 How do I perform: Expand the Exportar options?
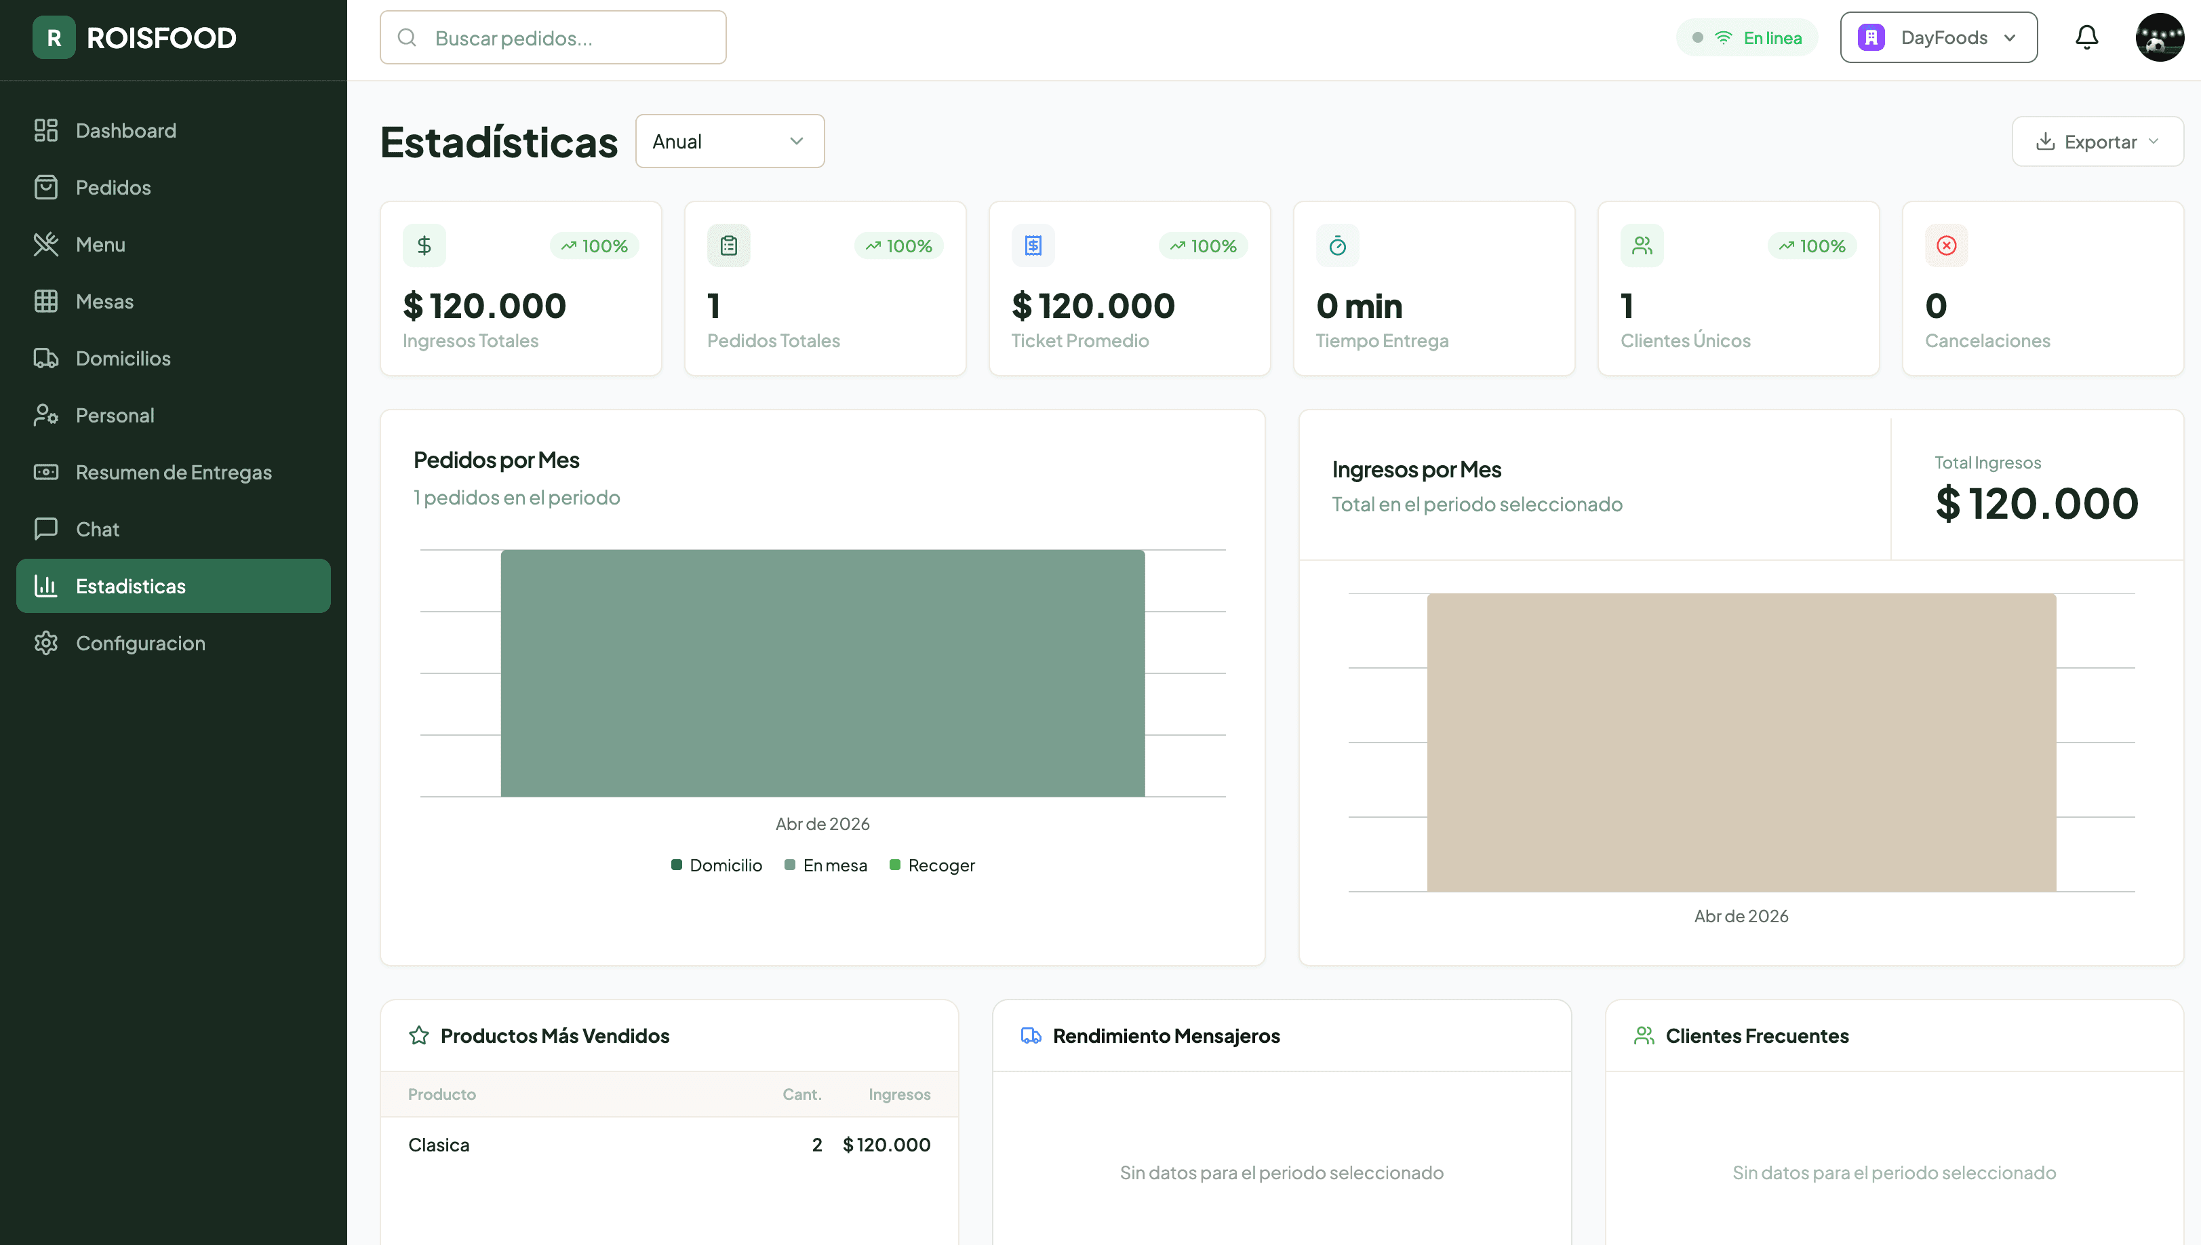(2097, 141)
